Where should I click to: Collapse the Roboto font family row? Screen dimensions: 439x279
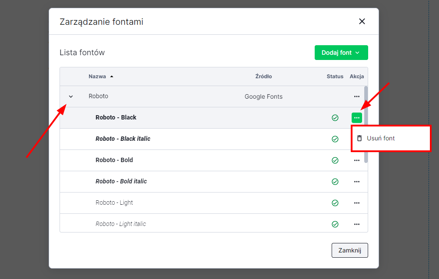pyautogui.click(x=71, y=96)
